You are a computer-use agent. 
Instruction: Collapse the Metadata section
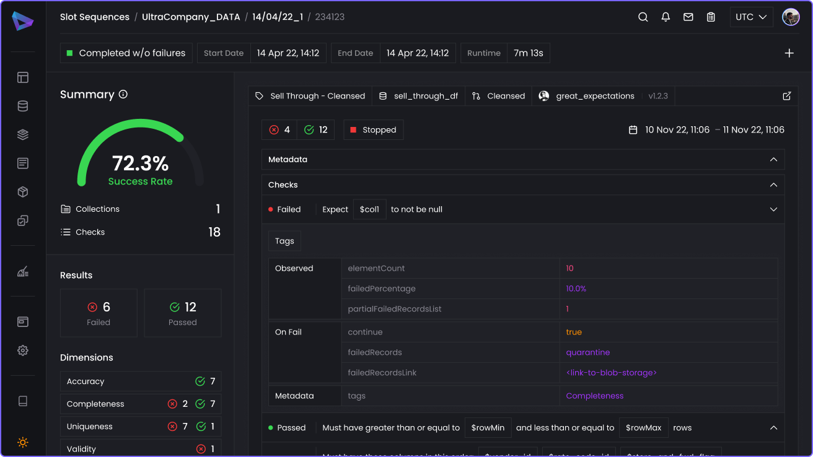point(773,160)
